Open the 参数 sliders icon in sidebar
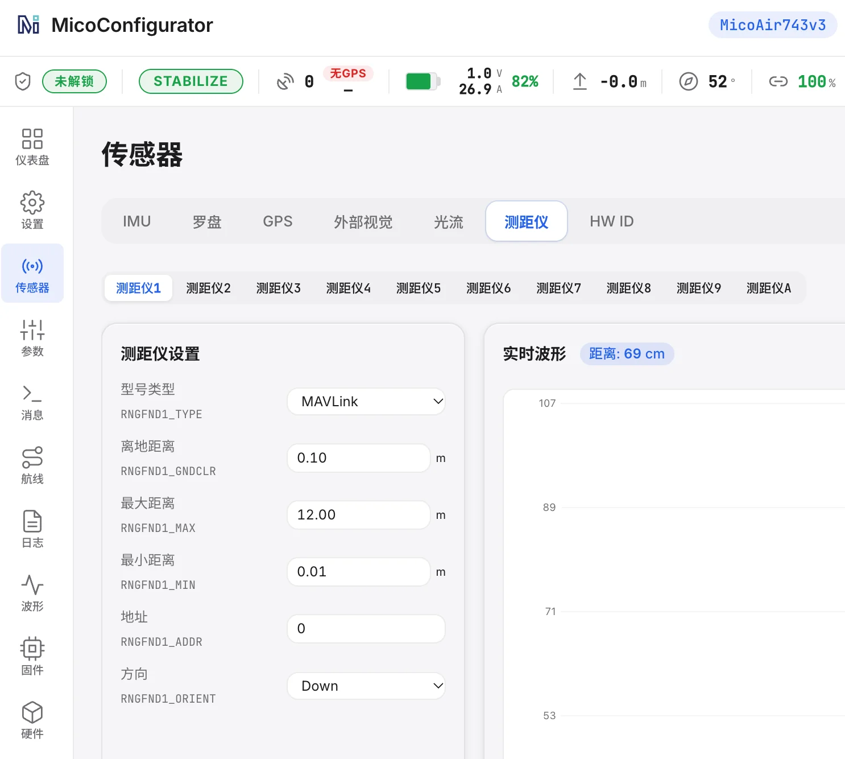This screenshot has width=845, height=759. 32,330
